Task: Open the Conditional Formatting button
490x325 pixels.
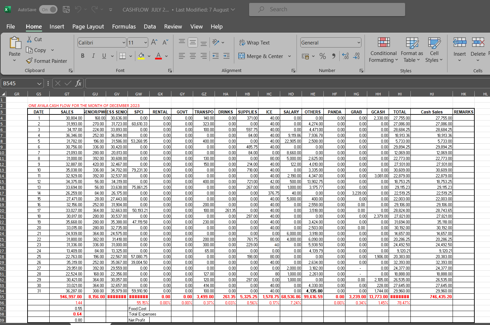Action: pos(383,50)
